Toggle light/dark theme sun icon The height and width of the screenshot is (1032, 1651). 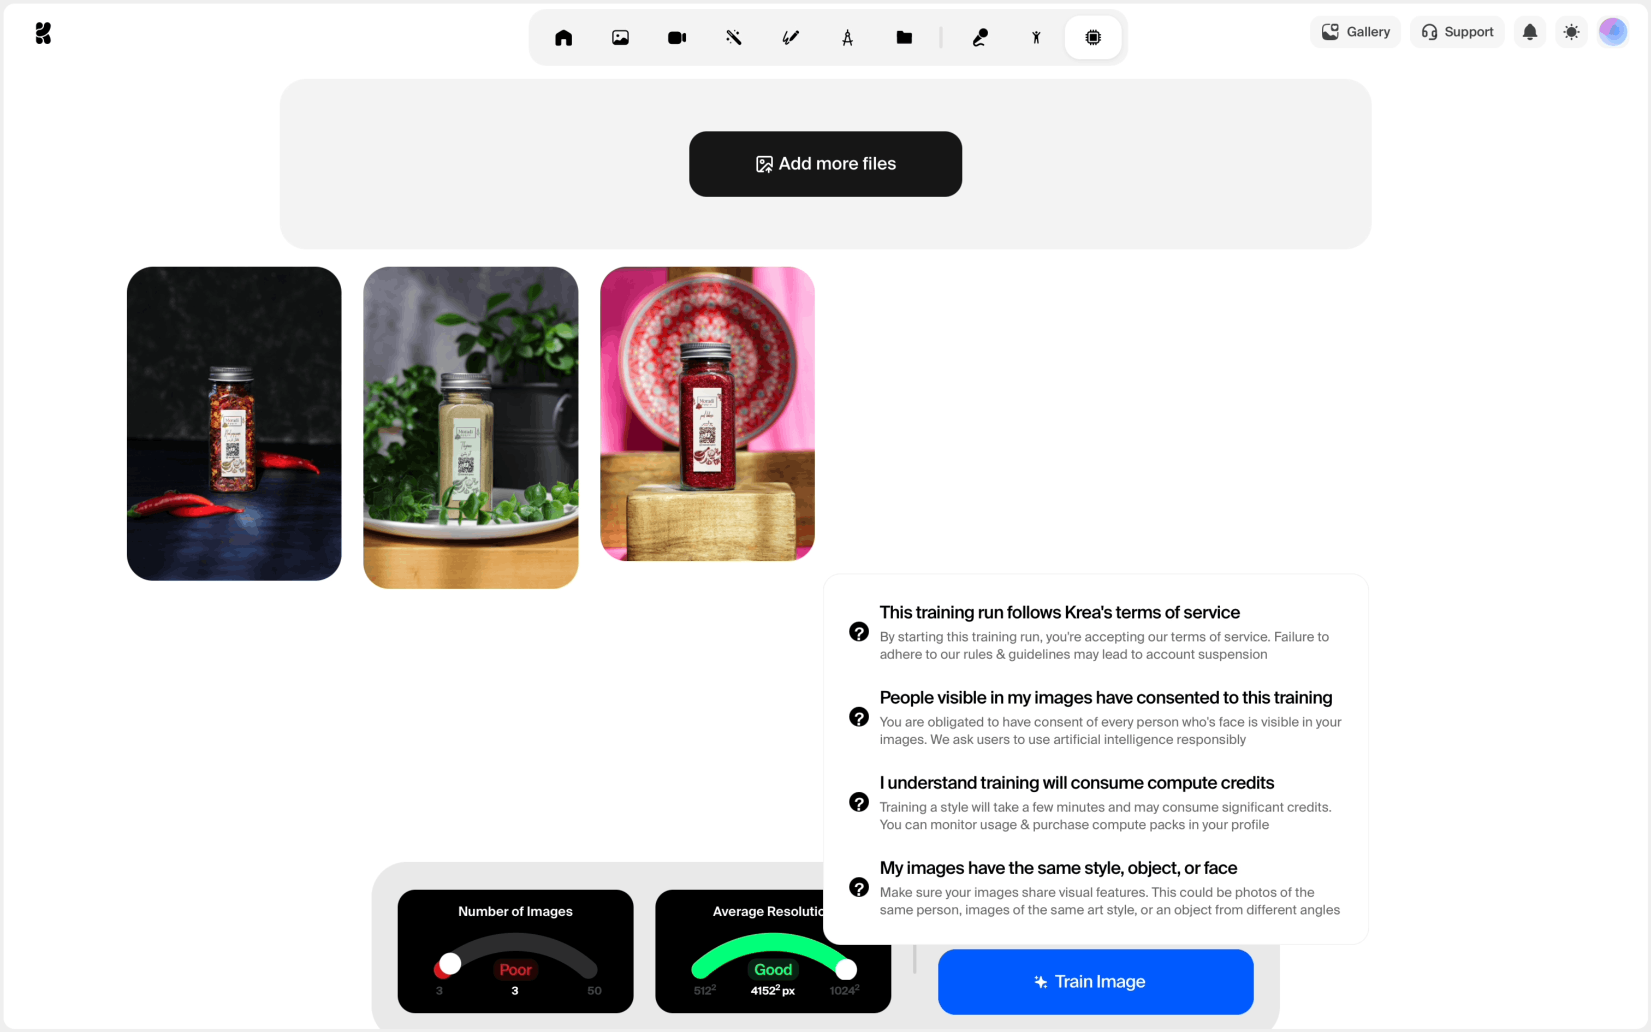point(1571,32)
